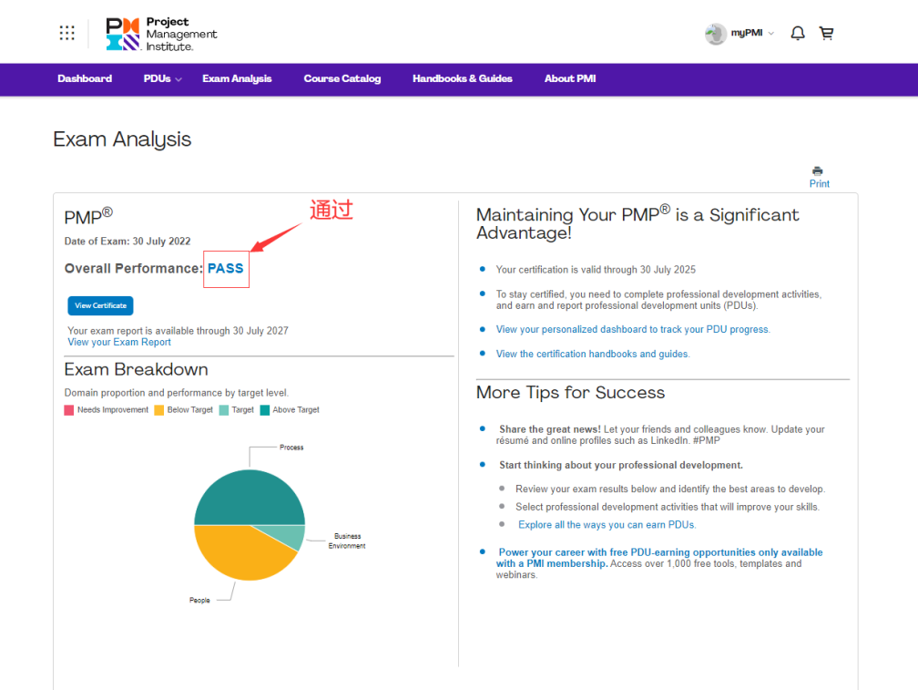The image size is (918, 690).
Task: Click the 'Date of Exam: 30 July 2022' text
Action: [127, 242]
